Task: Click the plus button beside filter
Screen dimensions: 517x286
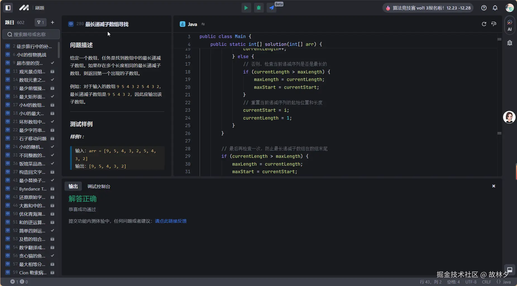Action: [x=52, y=22]
